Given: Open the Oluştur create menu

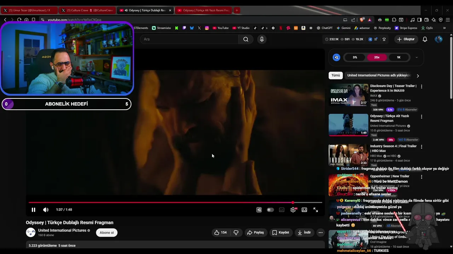Looking at the screenshot, I should (406, 39).
